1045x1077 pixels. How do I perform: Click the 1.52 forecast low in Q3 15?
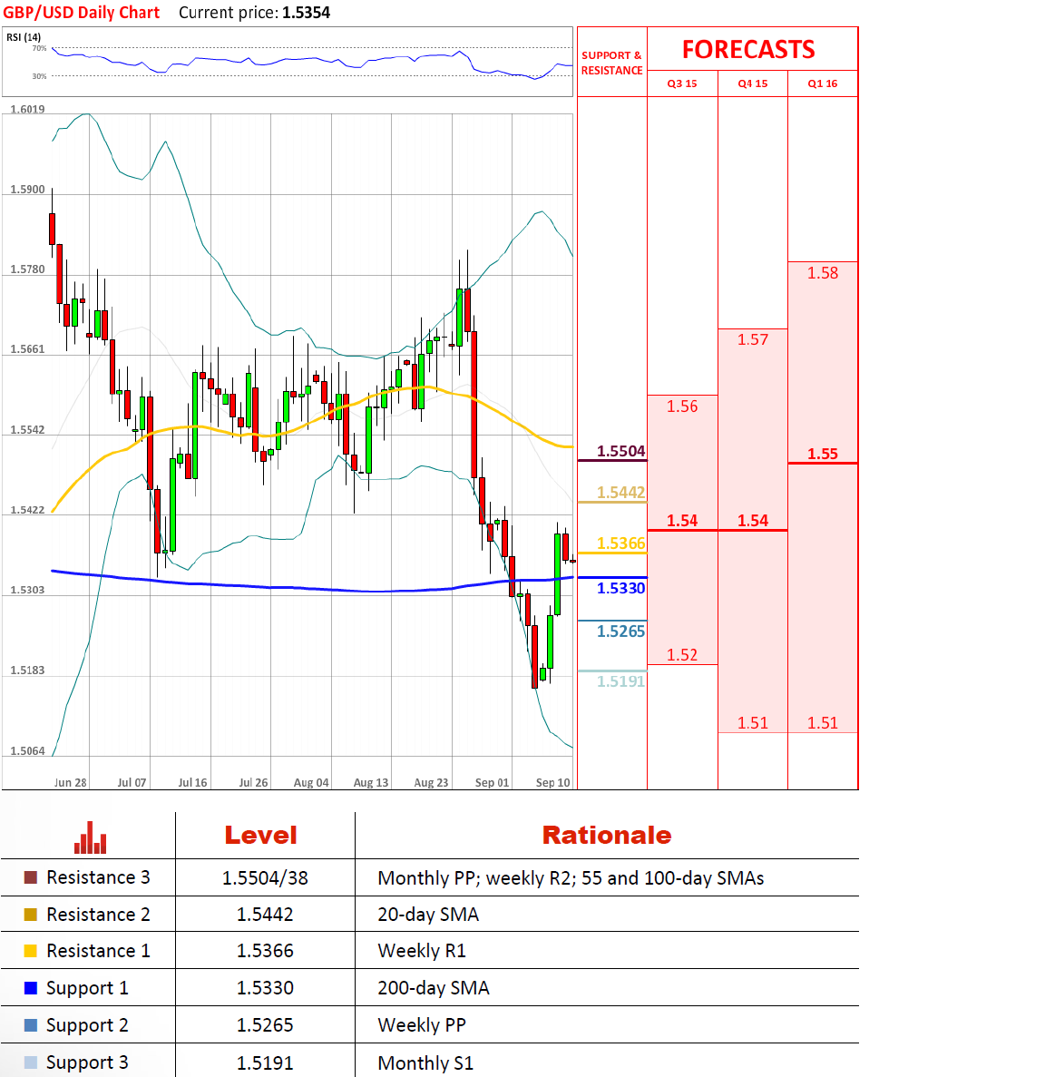682,654
